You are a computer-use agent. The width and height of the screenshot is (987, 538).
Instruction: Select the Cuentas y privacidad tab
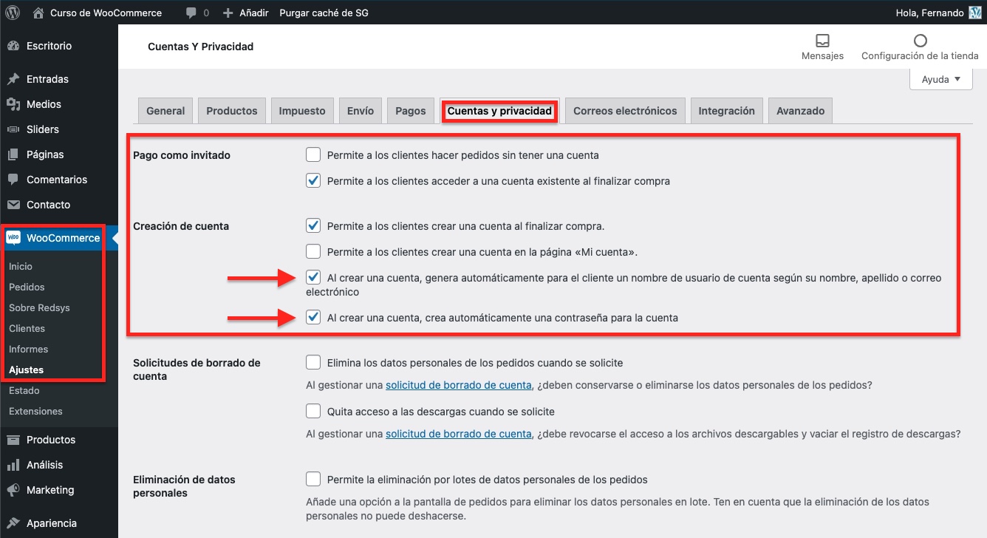[499, 111]
